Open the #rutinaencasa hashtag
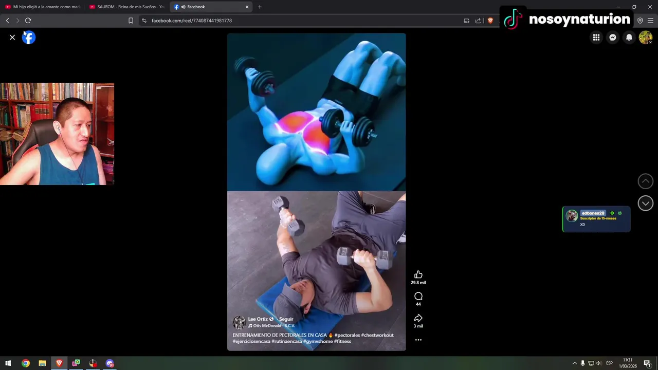Viewport: 658px width, 370px height. (287, 341)
